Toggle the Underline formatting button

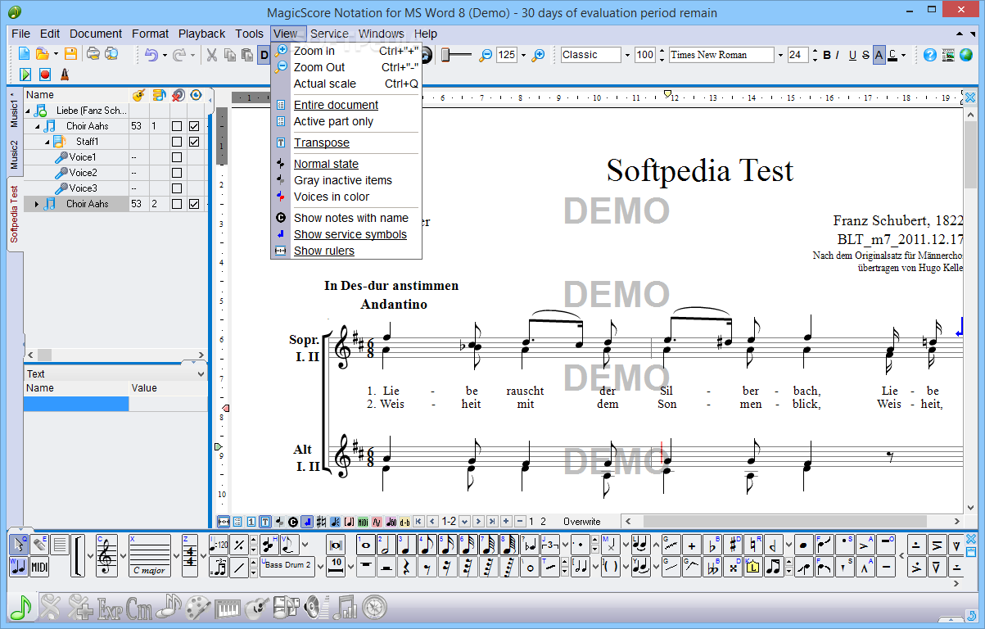click(852, 55)
